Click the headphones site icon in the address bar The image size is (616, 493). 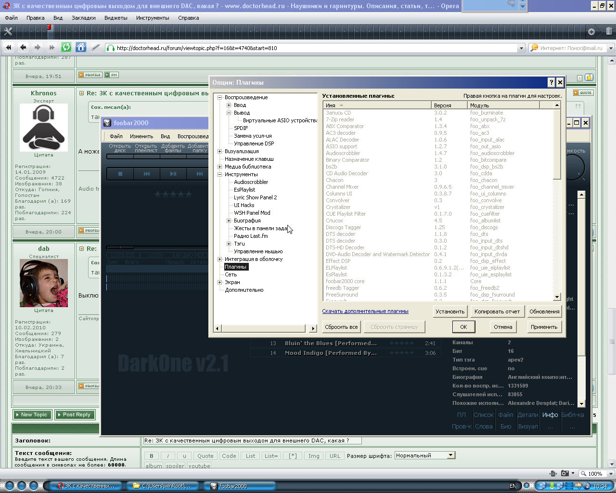(111, 48)
